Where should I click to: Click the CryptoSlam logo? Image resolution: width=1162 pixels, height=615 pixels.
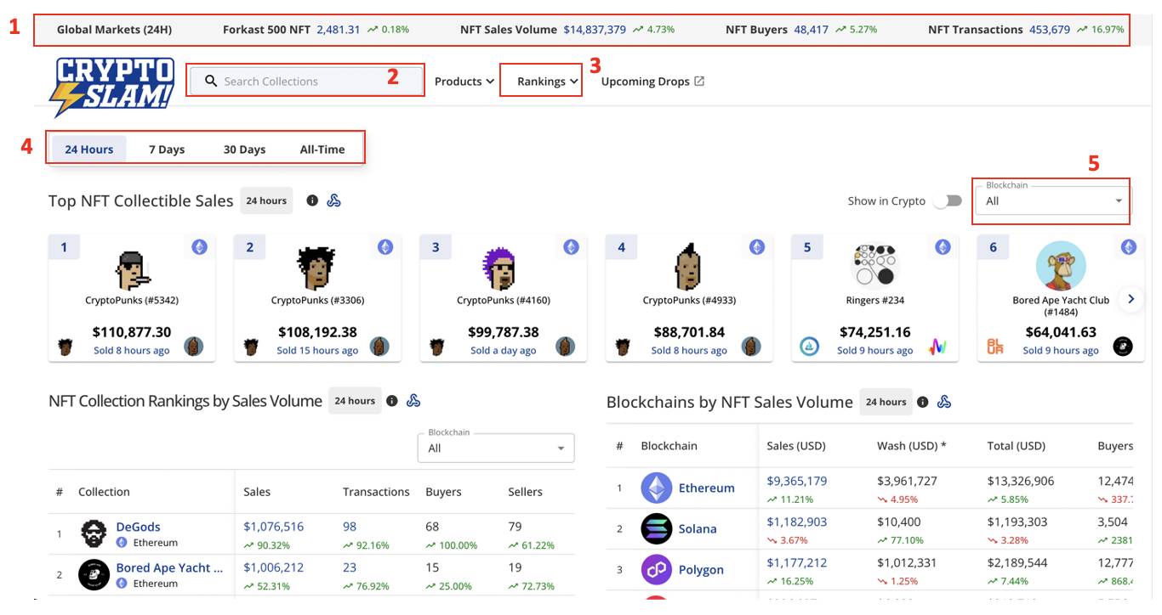(x=112, y=87)
